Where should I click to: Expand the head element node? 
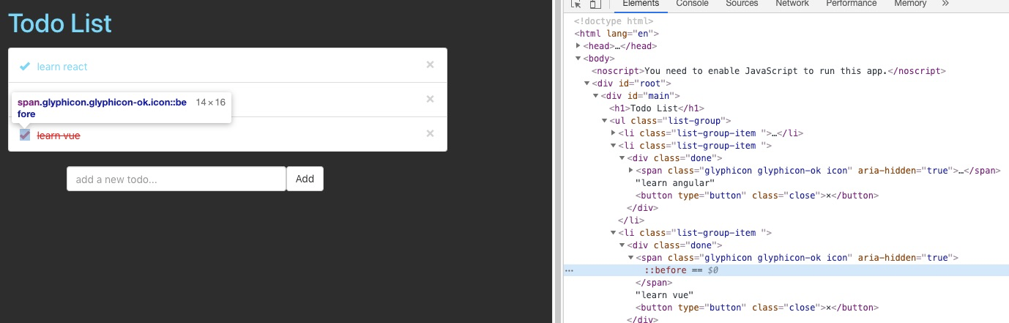point(578,46)
